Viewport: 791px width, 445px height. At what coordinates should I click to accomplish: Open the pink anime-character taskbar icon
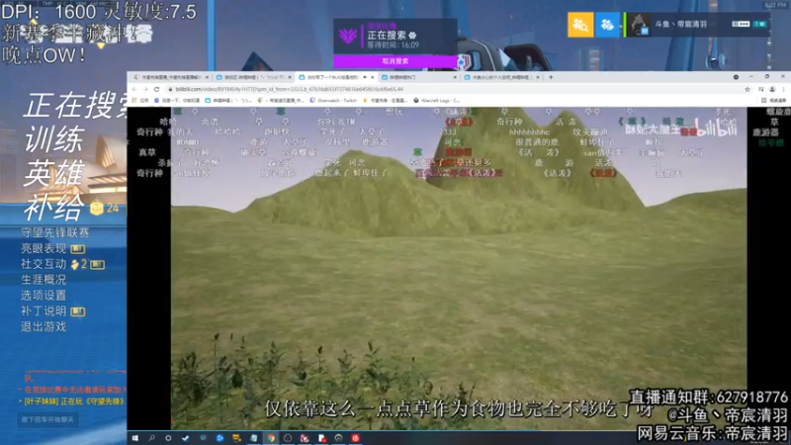coord(305,438)
